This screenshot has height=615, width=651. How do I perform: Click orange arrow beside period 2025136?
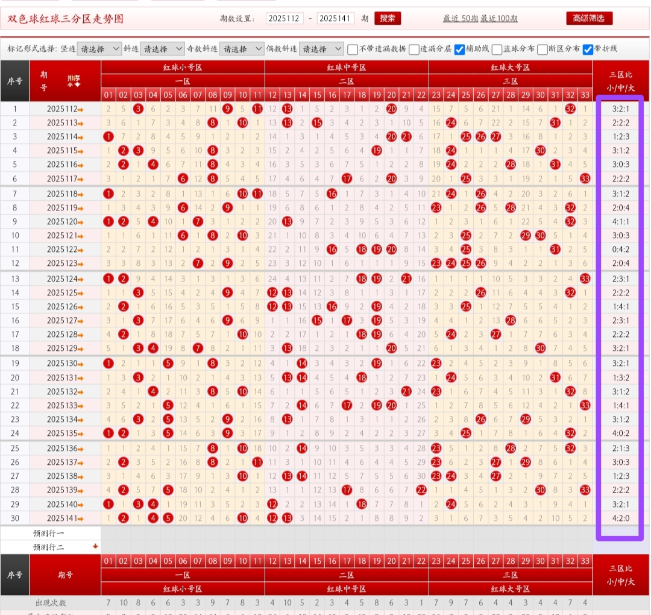click(x=81, y=449)
